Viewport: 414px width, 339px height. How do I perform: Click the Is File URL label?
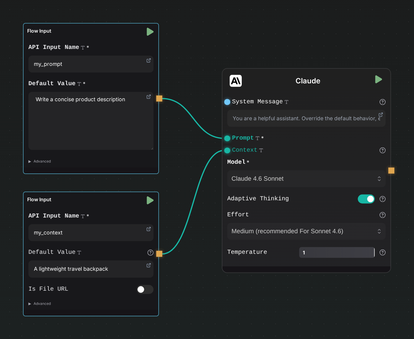[x=48, y=289]
